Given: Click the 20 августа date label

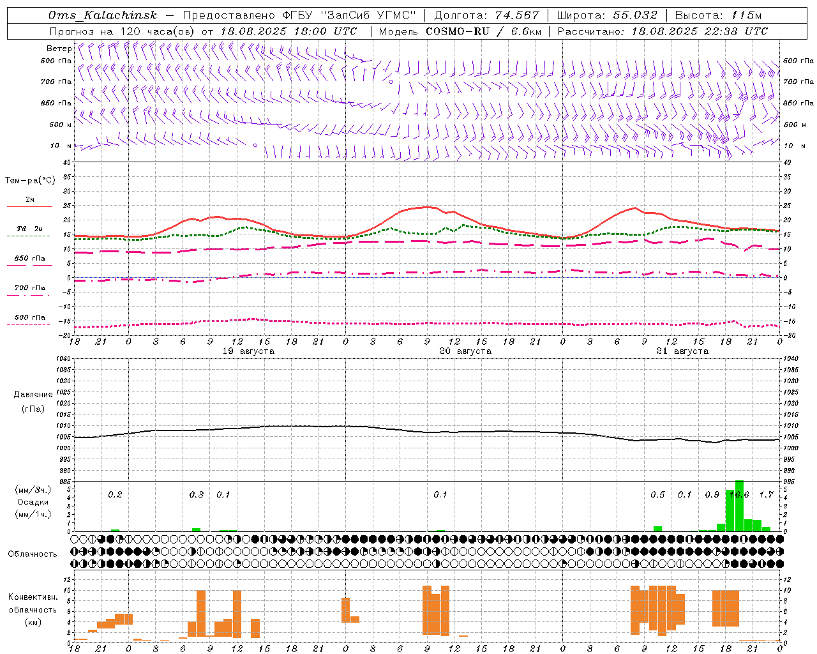Looking at the screenshot, I should (x=465, y=351).
